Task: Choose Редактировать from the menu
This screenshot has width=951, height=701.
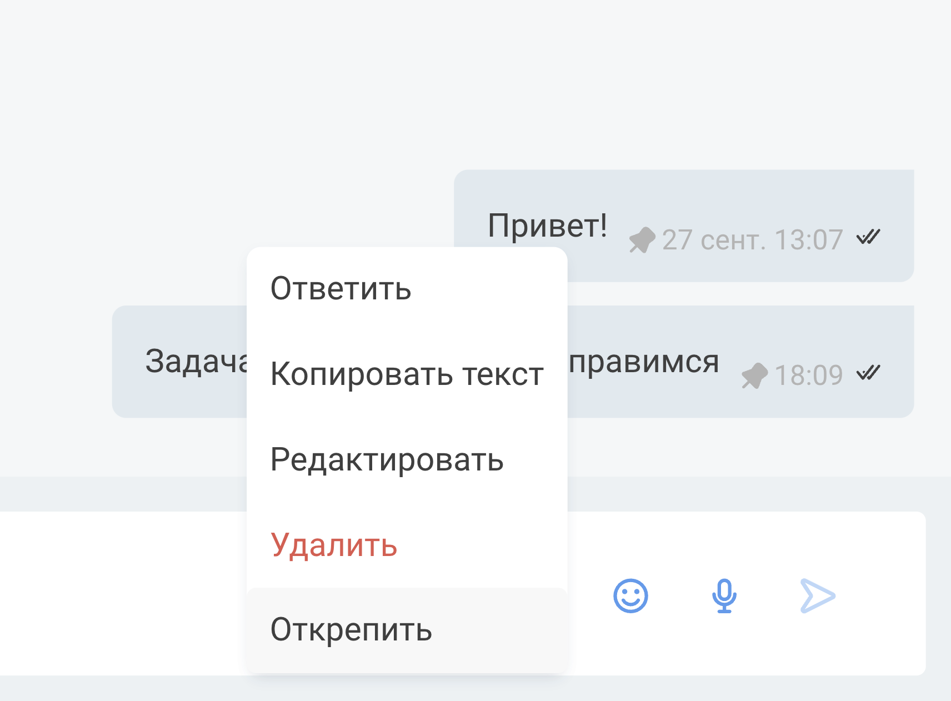Action: [x=407, y=459]
